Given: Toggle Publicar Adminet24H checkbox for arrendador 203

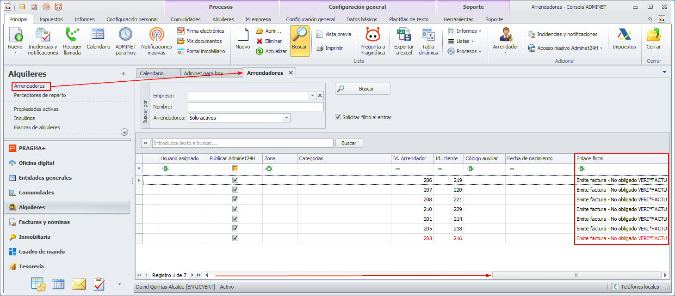Looking at the screenshot, I should (x=235, y=238).
